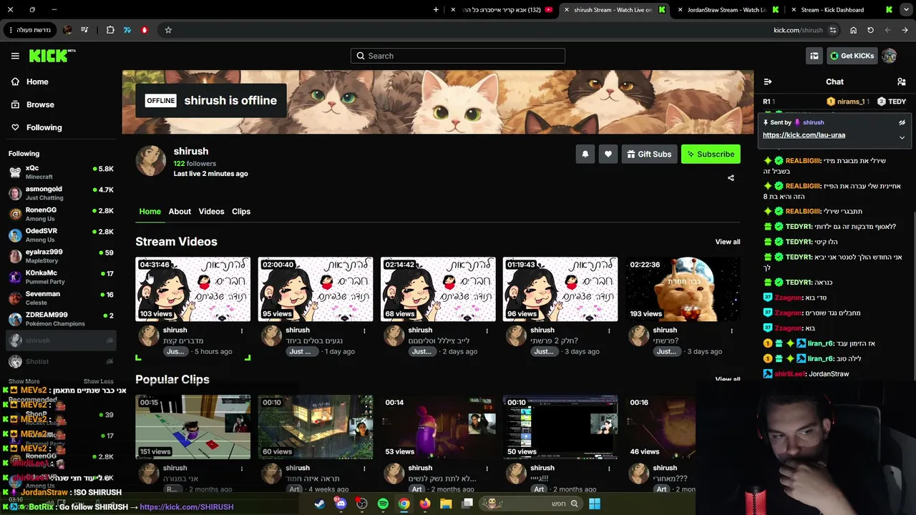
Task: Click the browser address bar URL
Action: (798, 30)
